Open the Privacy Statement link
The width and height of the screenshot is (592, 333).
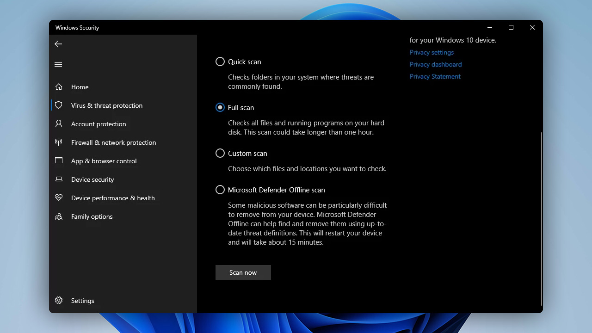point(435,76)
